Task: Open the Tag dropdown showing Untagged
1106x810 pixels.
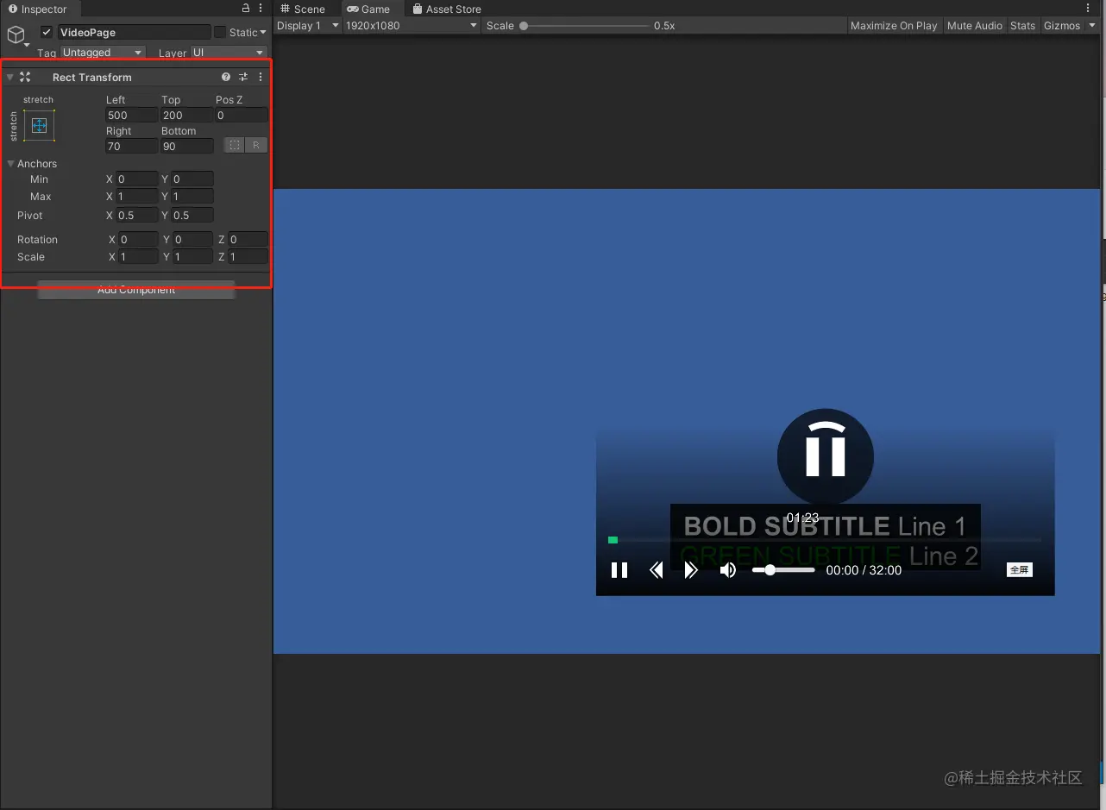Action: (103, 53)
